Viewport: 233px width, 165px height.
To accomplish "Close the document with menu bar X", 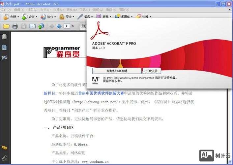I will (x=230, y=10).
